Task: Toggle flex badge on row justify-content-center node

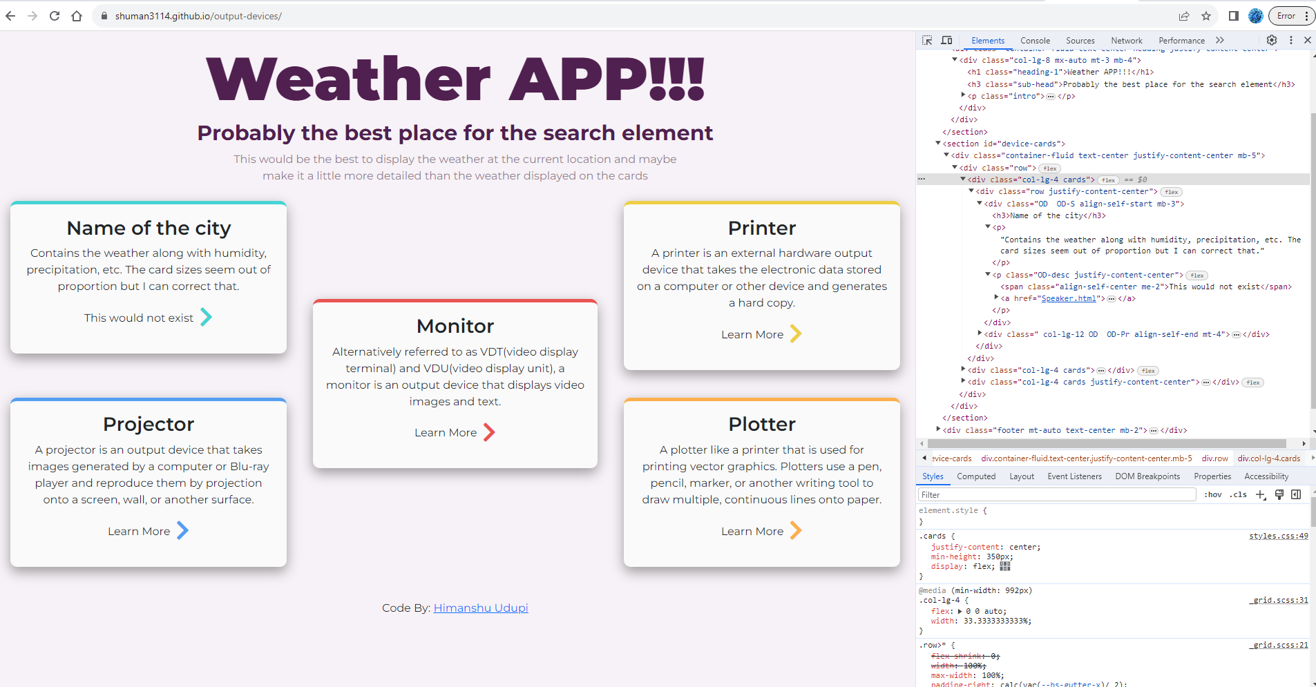Action: coord(1172,192)
